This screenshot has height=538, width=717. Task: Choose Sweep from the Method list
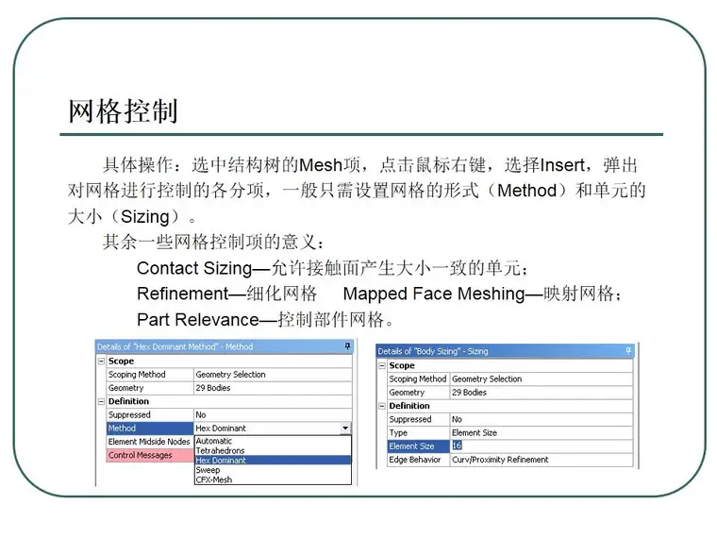click(x=273, y=470)
